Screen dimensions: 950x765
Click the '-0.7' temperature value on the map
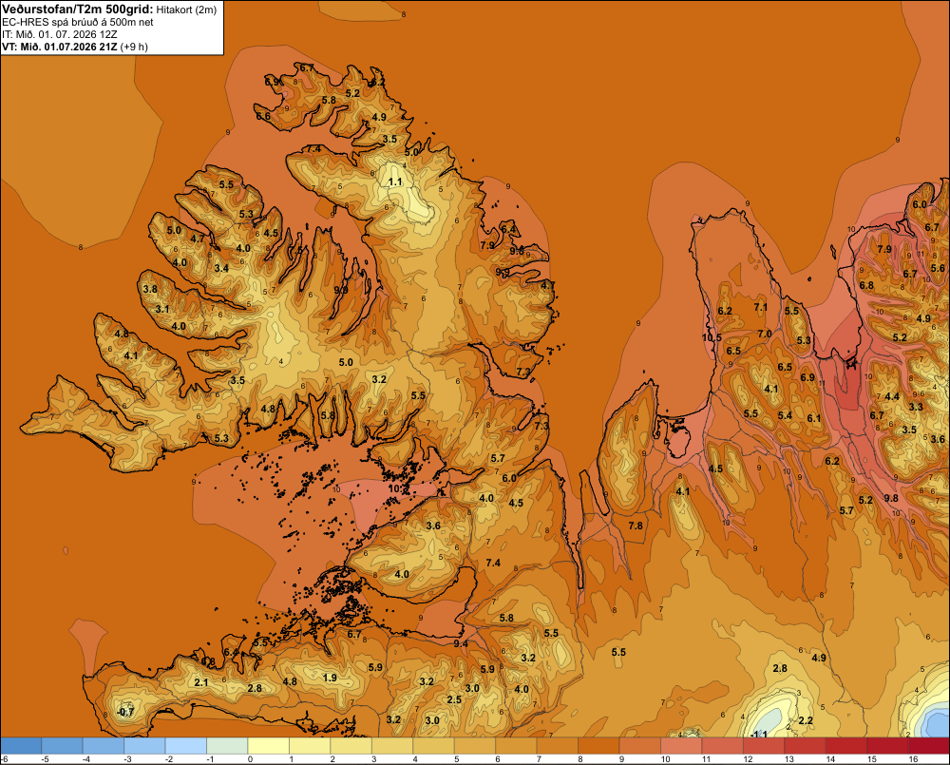[x=124, y=713]
